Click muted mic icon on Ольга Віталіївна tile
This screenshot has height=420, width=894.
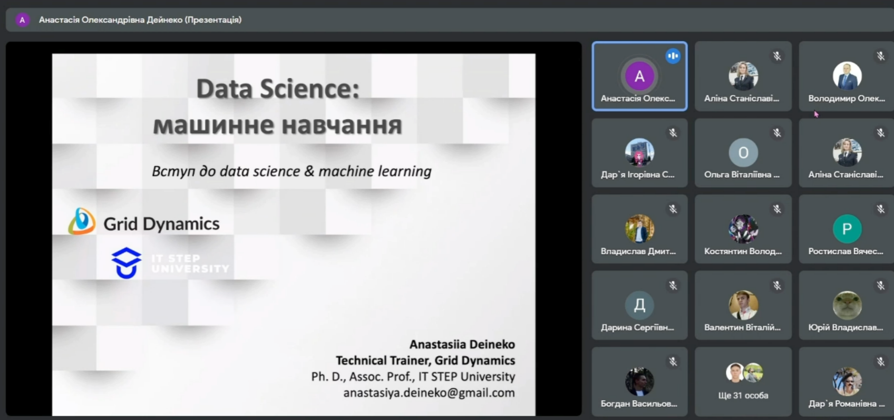(777, 133)
